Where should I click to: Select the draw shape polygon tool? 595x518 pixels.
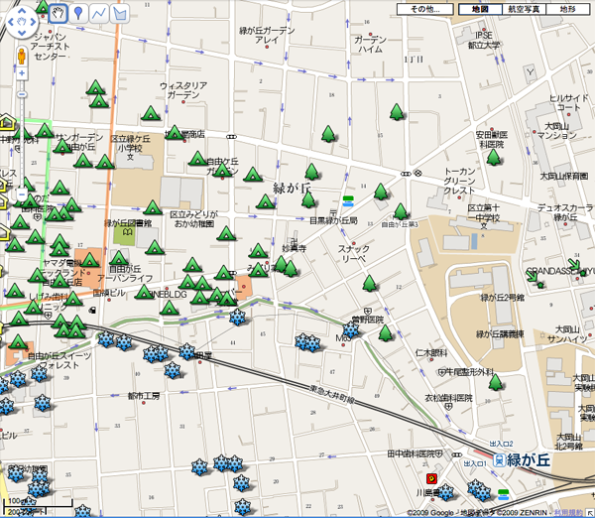[x=120, y=13]
